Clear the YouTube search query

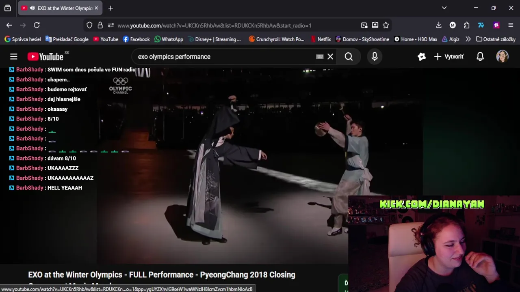click(330, 57)
